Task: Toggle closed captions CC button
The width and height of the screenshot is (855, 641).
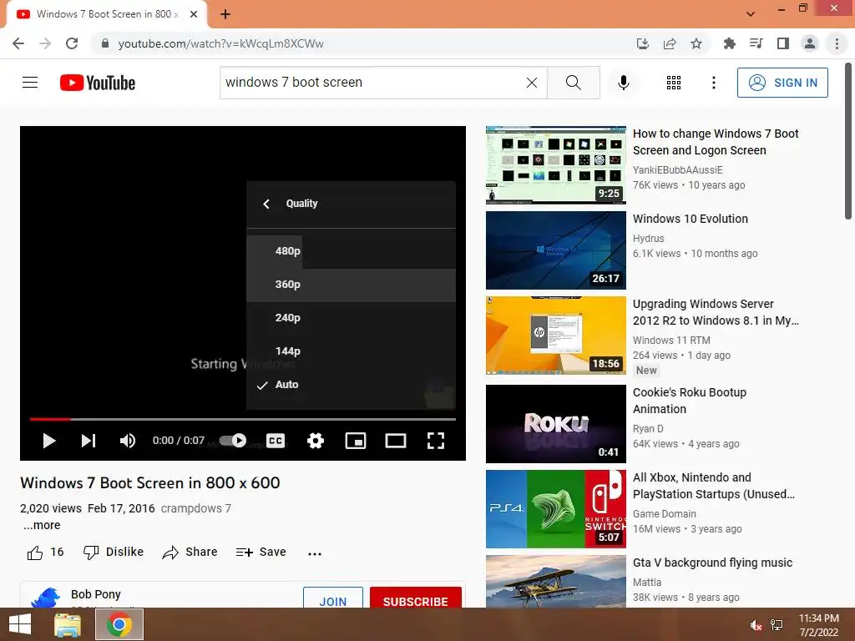Action: click(x=276, y=441)
